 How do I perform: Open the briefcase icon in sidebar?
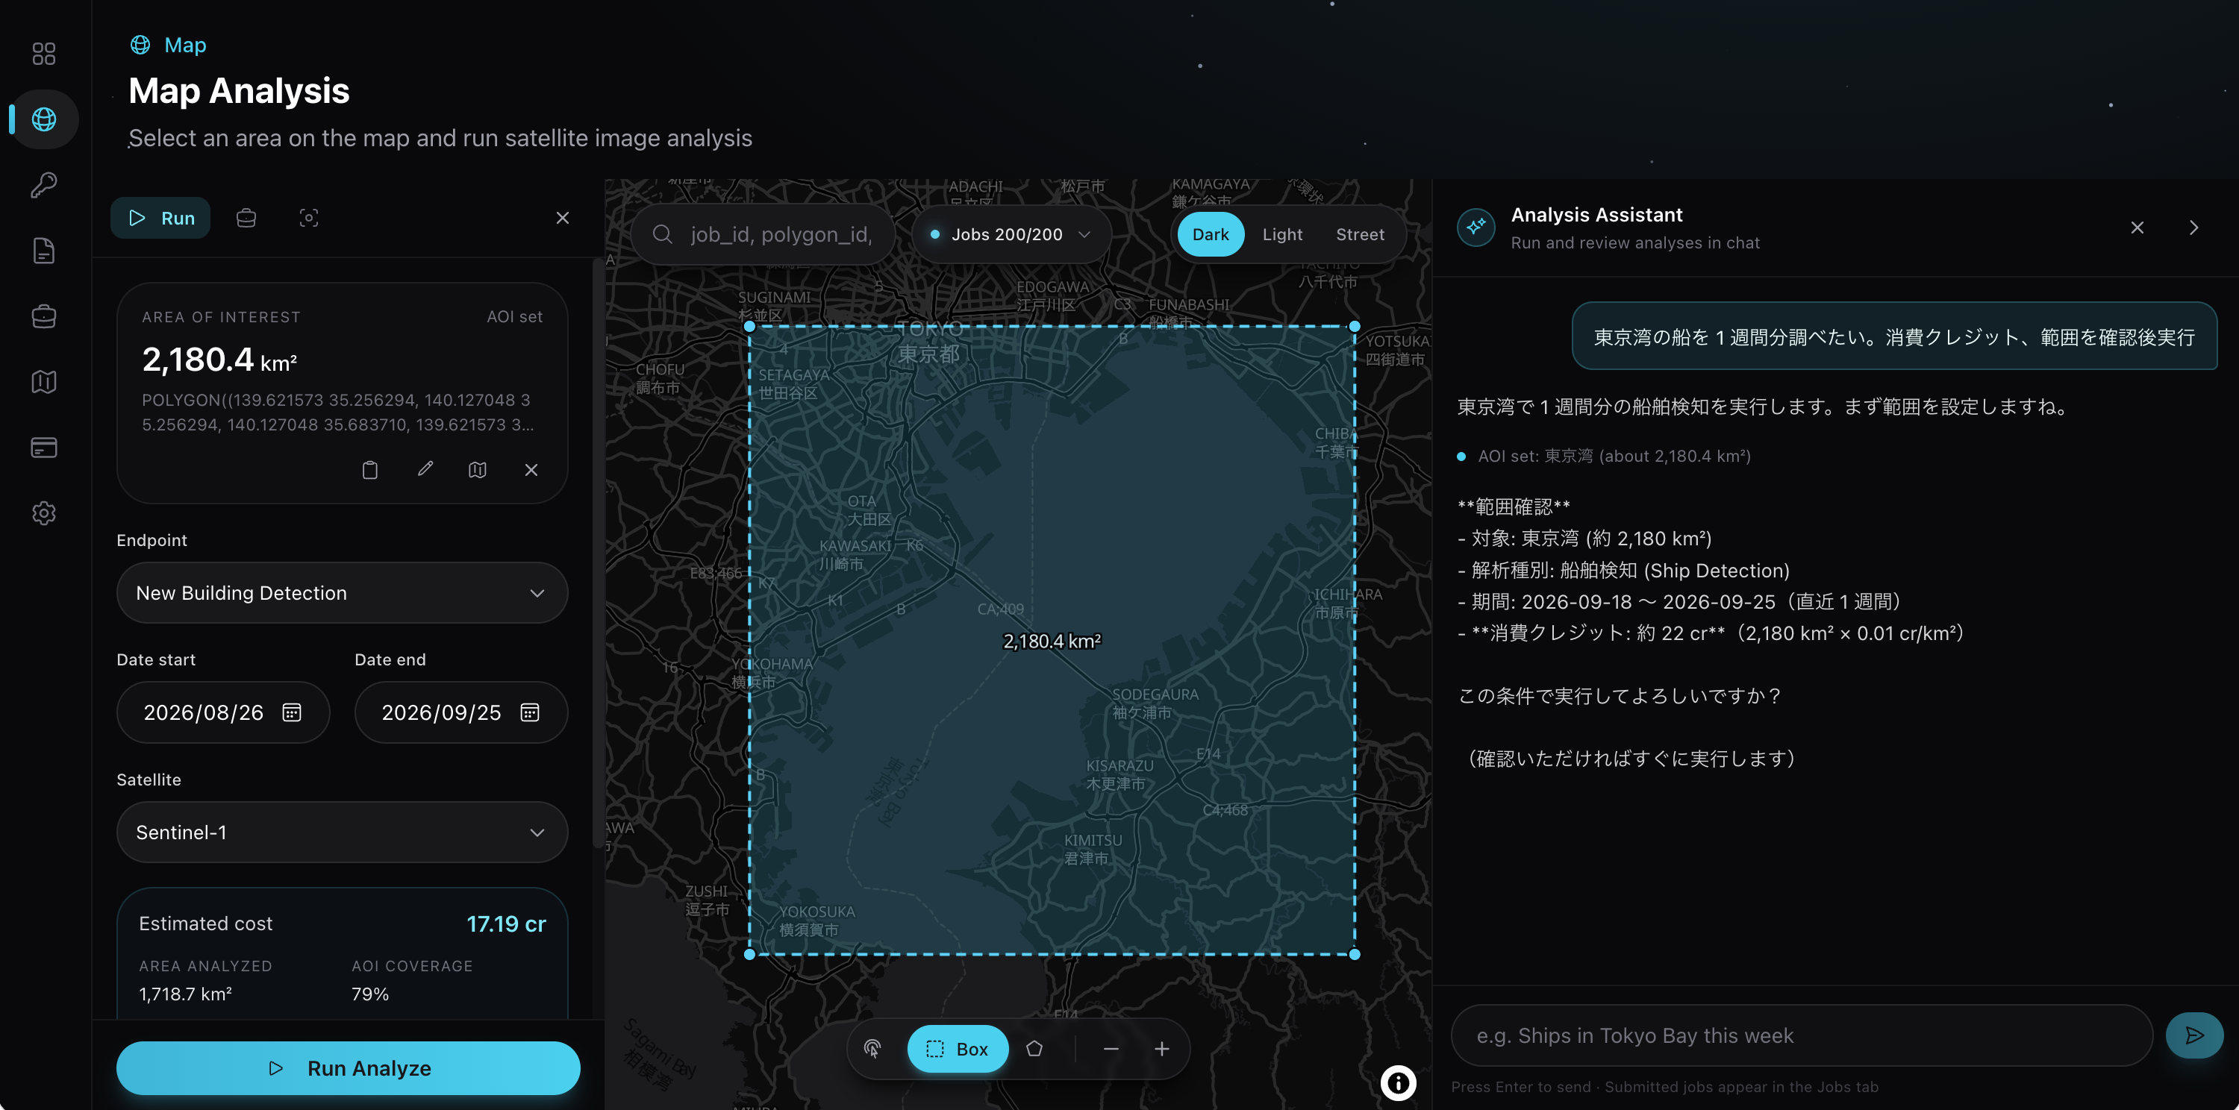point(43,316)
